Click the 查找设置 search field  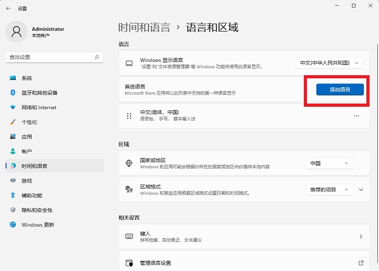(49, 57)
